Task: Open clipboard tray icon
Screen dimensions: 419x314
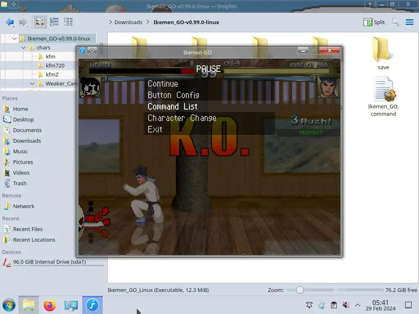Action: (x=334, y=305)
